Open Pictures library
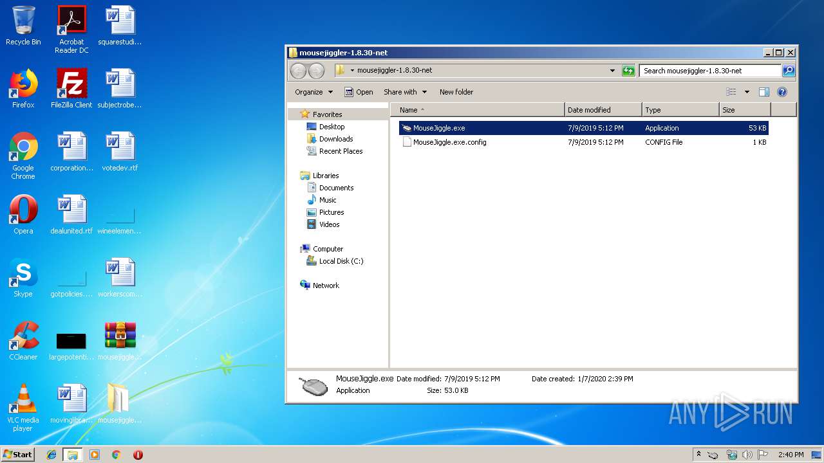The image size is (824, 463). pyautogui.click(x=332, y=212)
